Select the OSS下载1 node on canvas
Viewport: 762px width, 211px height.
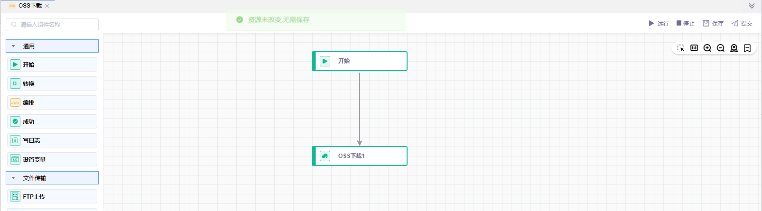pos(360,156)
